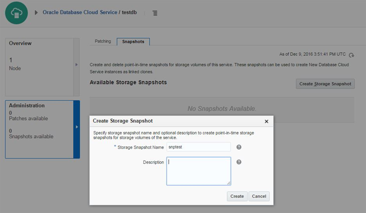Open the Oracle Database Cloud Service link
This screenshot has width=366, height=213.
point(80,12)
